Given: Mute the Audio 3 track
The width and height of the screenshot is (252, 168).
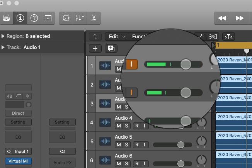Looking at the screenshot, I should point(119,107).
